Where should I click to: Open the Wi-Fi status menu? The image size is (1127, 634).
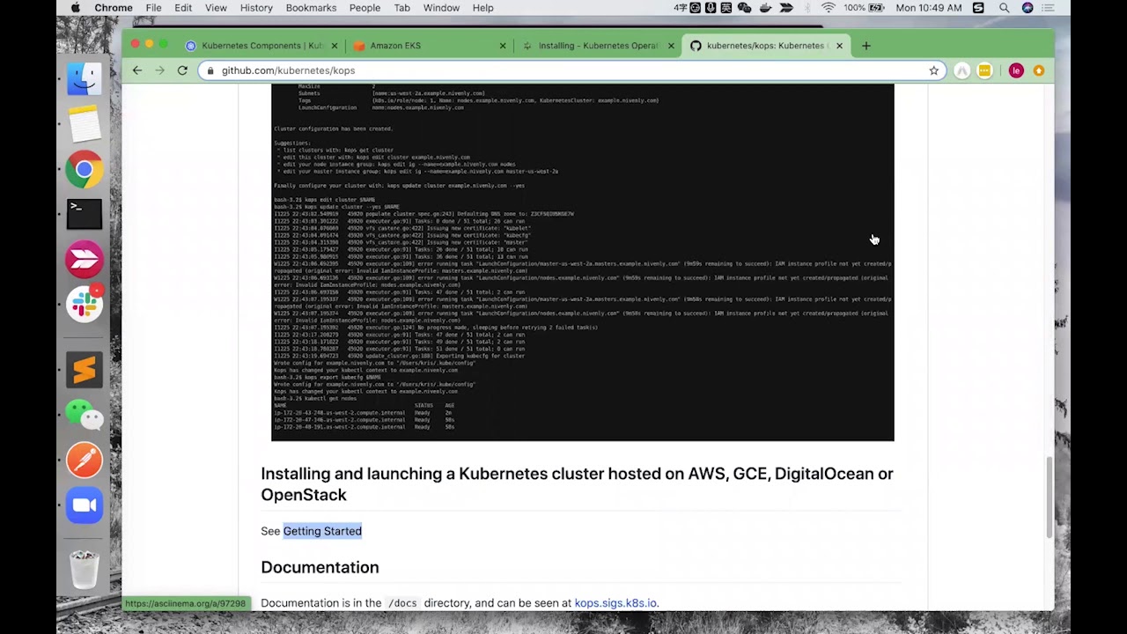[829, 8]
